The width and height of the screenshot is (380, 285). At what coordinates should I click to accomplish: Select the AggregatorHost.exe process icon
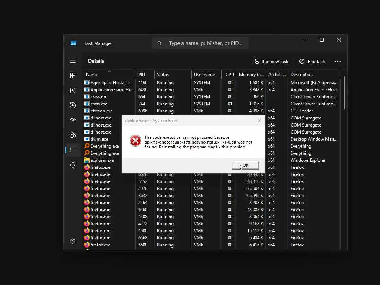[x=86, y=83]
